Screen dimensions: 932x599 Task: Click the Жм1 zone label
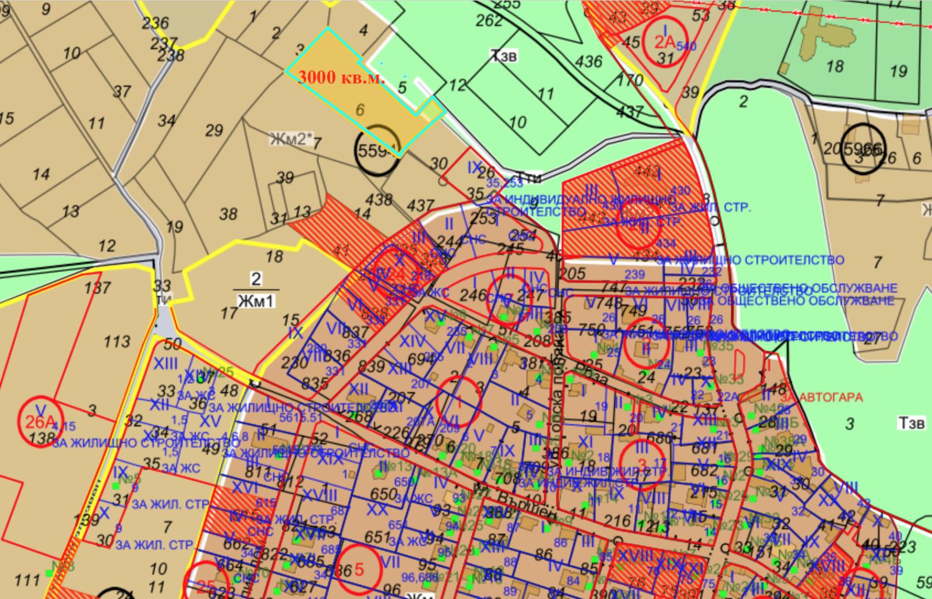pos(256,301)
